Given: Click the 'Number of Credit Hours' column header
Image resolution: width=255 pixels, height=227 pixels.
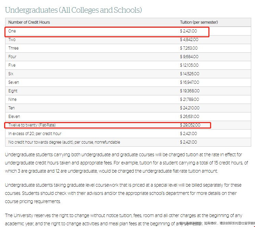Looking at the screenshot, I should coord(29,22).
